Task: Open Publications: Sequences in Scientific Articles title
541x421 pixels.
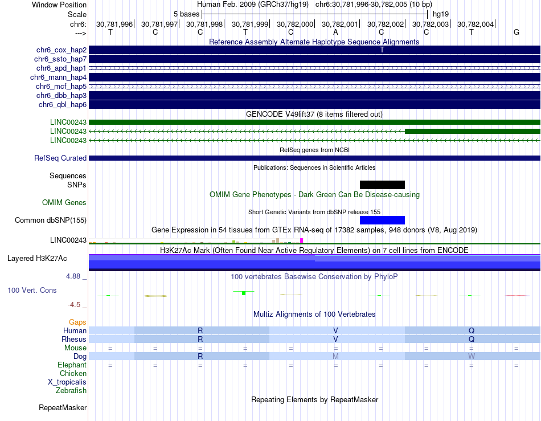Action: click(314, 167)
